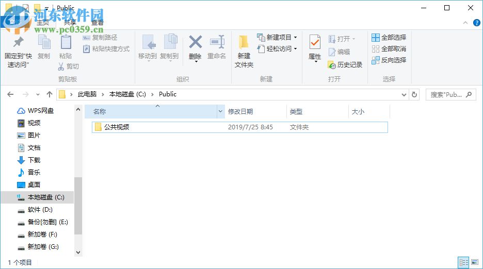Open Downloads (下载) in navigation pane
The image size is (483, 269).
click(x=29, y=160)
